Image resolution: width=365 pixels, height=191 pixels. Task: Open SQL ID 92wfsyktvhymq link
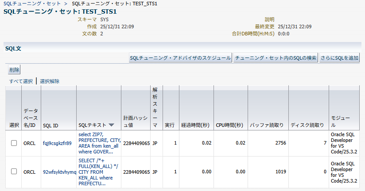(59, 172)
